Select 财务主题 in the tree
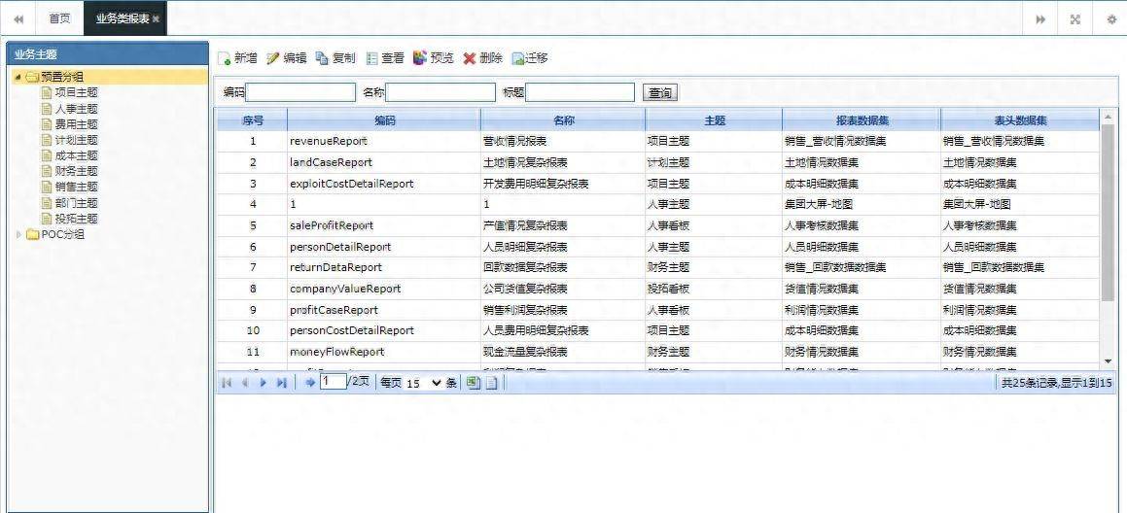This screenshot has height=513, width=1127. (x=76, y=171)
